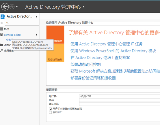
Task: Click the Active Directory 管理中心 title text
Action: coord(53,7)
